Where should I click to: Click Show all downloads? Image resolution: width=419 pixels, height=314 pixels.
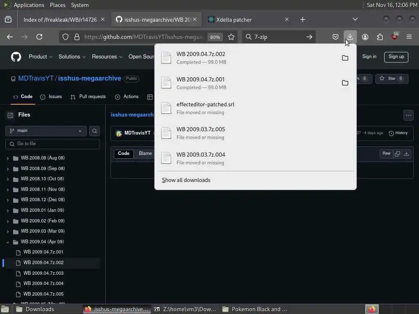tap(186, 180)
